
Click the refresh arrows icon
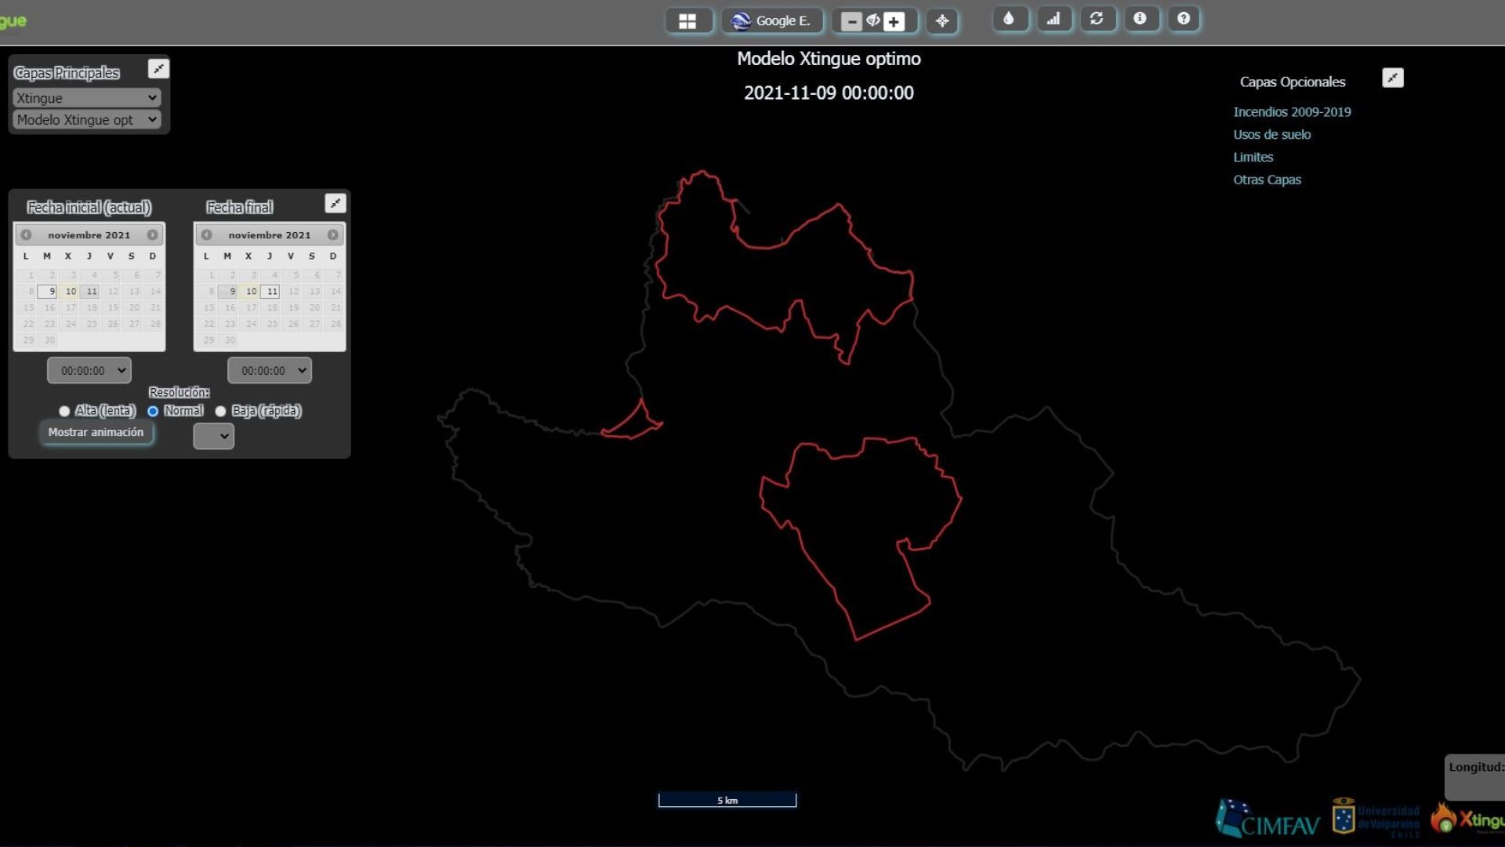coord(1097,19)
